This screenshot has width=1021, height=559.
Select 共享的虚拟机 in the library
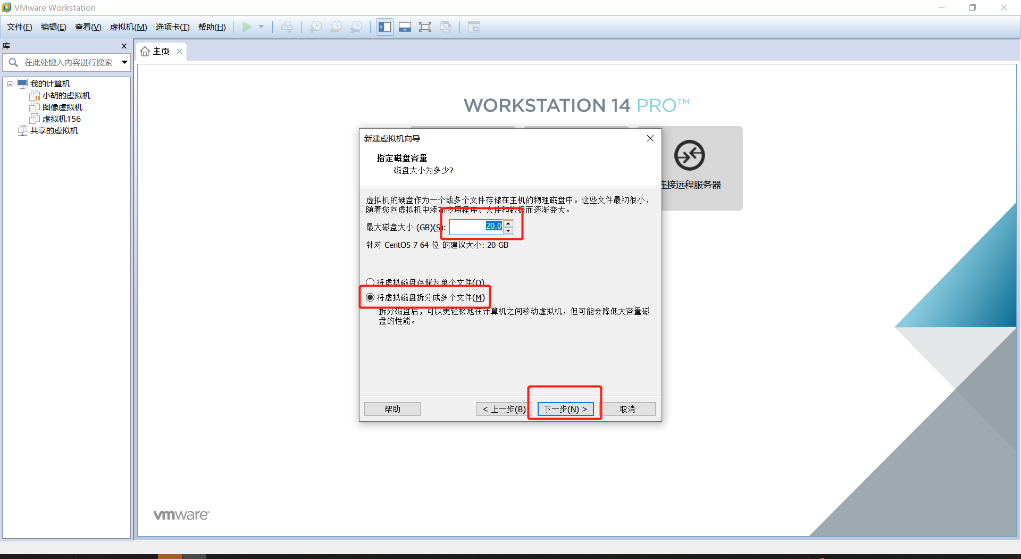tap(54, 131)
